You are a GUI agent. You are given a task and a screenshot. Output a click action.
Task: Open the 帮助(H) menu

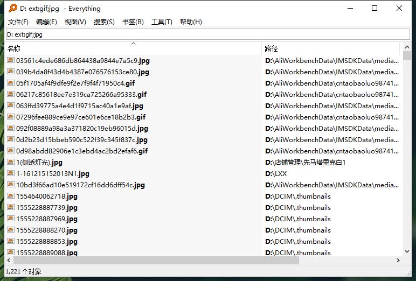coord(191,22)
